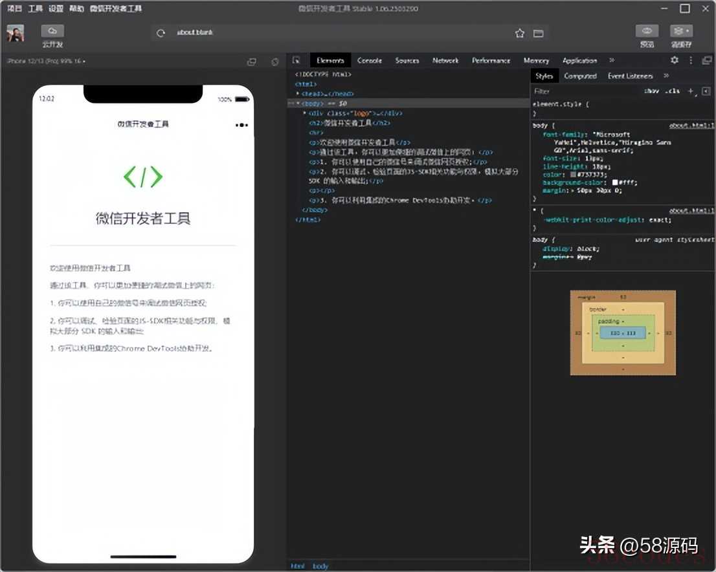Screen dimensions: 716x572
Task: Activate the inspect element picker icon
Action: click(296, 60)
